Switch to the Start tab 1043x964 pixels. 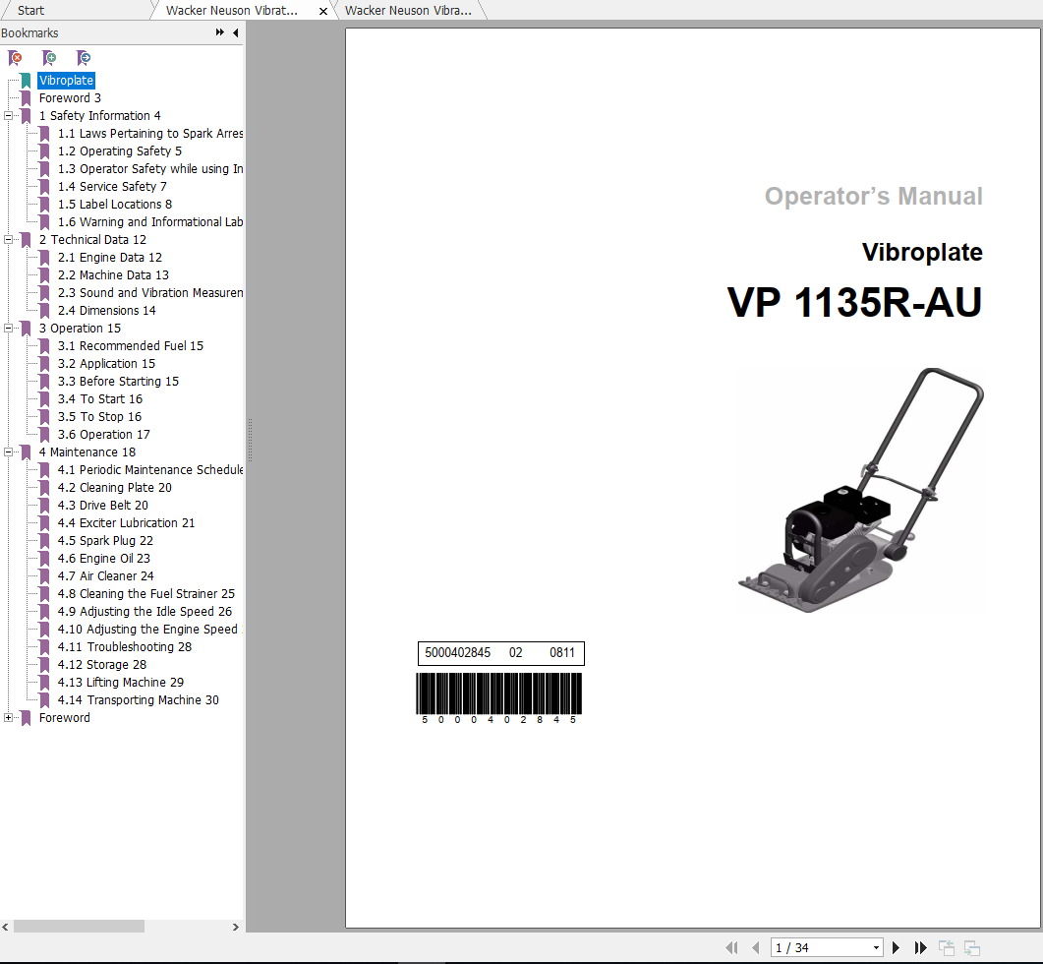[x=30, y=10]
